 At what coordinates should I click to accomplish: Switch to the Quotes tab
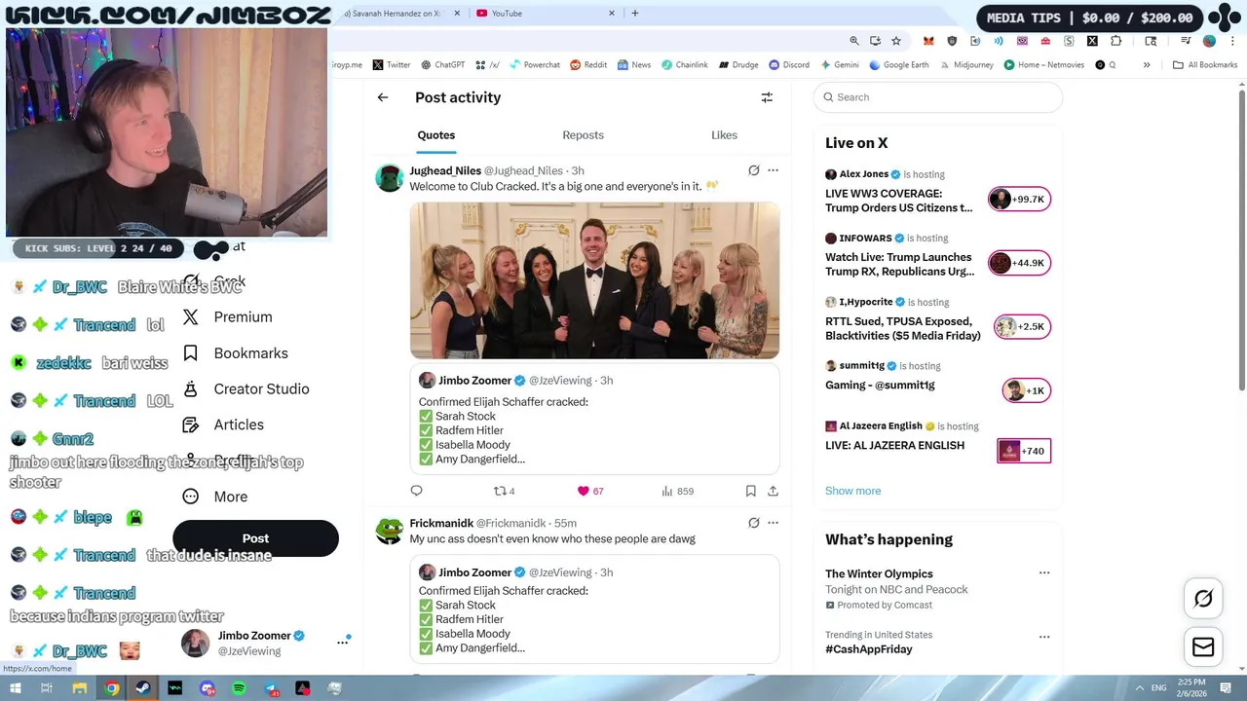[x=436, y=135]
